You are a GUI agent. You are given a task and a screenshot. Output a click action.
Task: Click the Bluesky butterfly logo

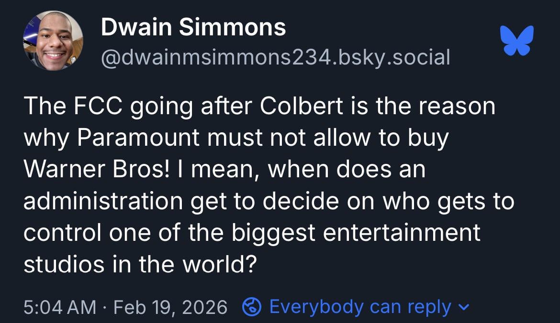[x=516, y=41]
